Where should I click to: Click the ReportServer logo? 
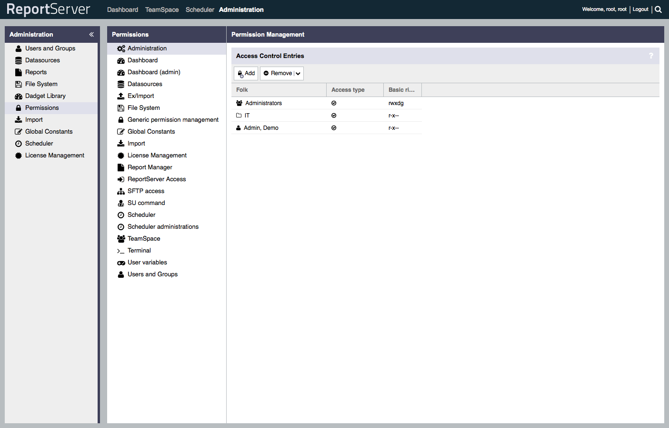point(48,9)
